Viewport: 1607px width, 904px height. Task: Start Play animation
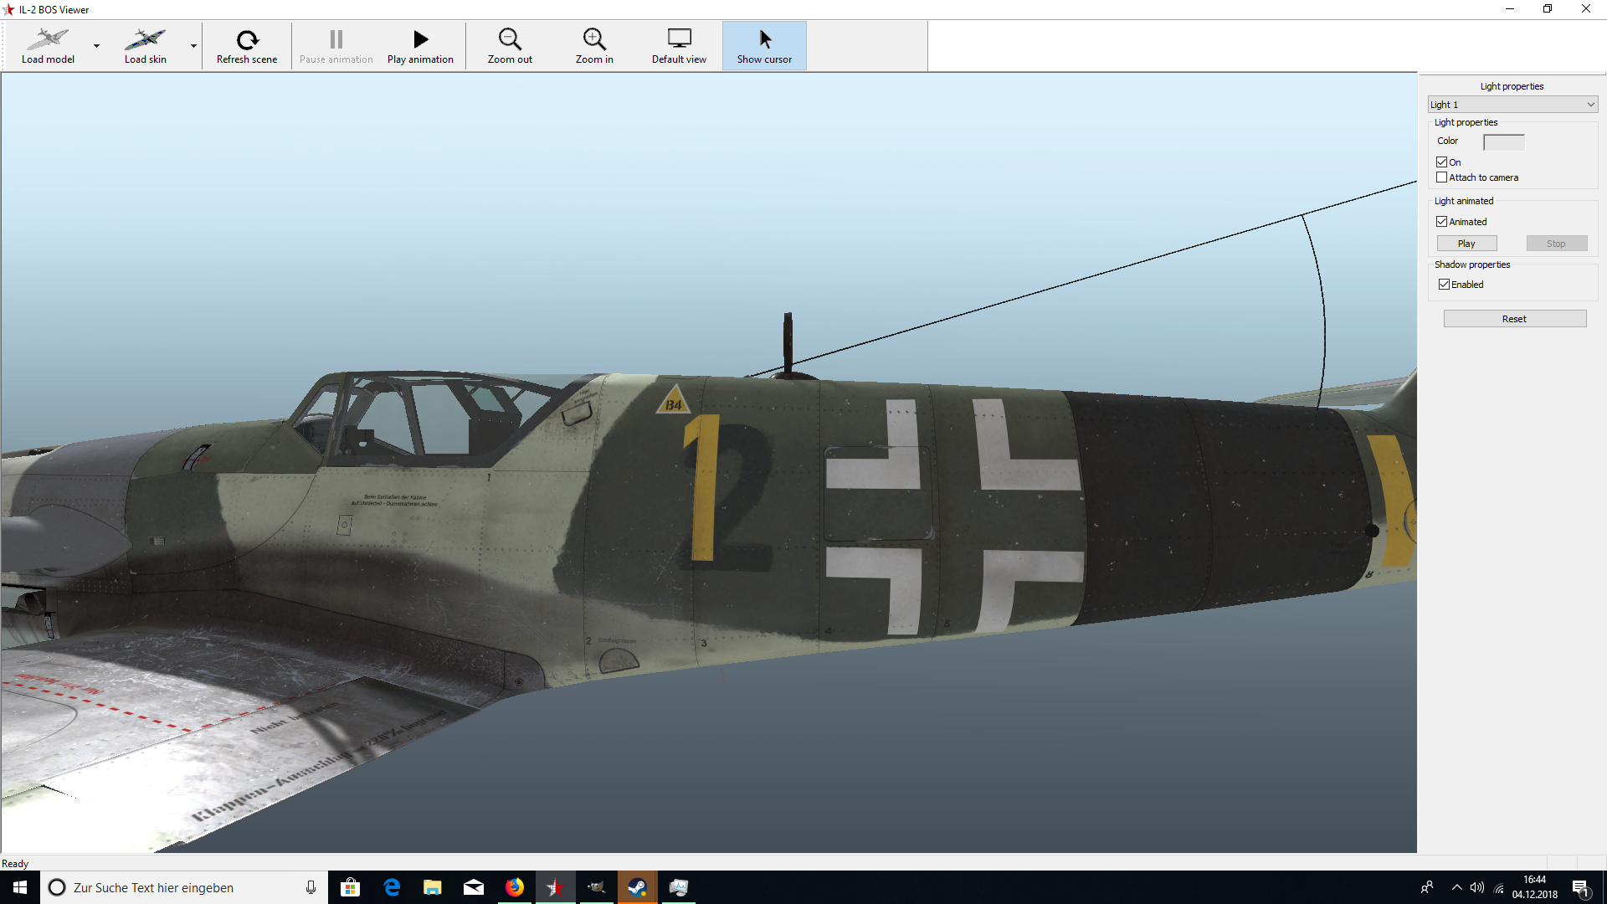coord(420,46)
